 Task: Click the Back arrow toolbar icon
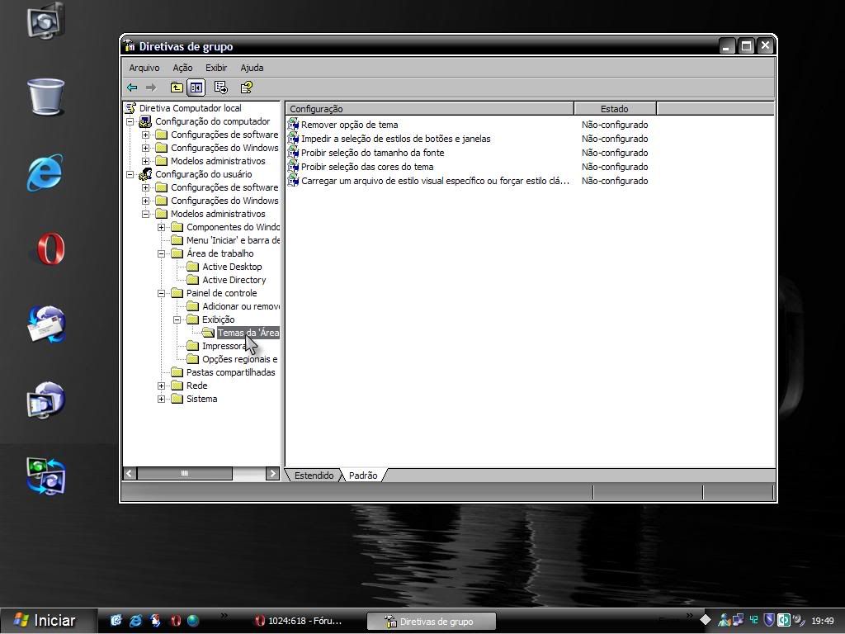pyautogui.click(x=132, y=88)
